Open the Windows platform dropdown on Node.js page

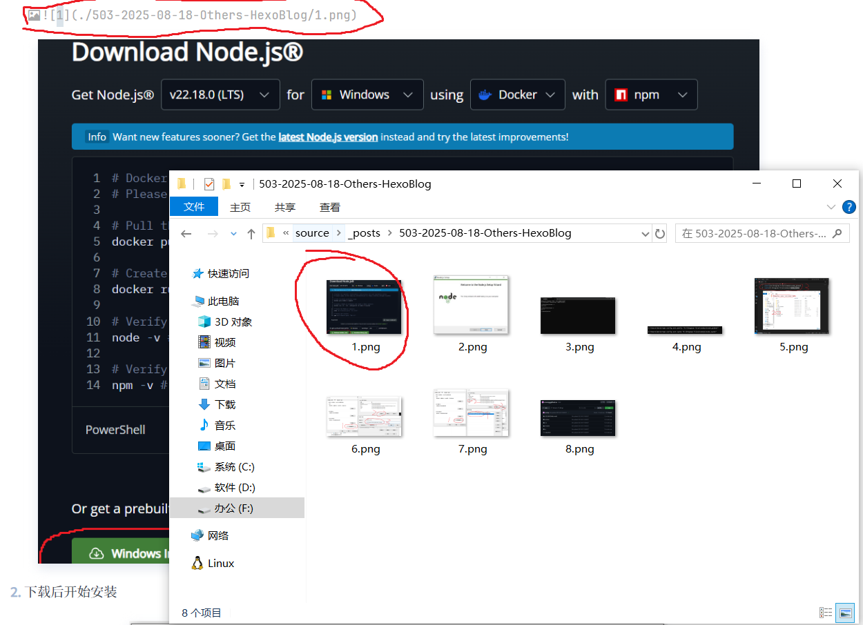pos(367,95)
